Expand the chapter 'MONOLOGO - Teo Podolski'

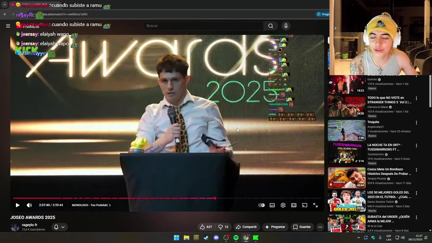[x=91, y=205]
